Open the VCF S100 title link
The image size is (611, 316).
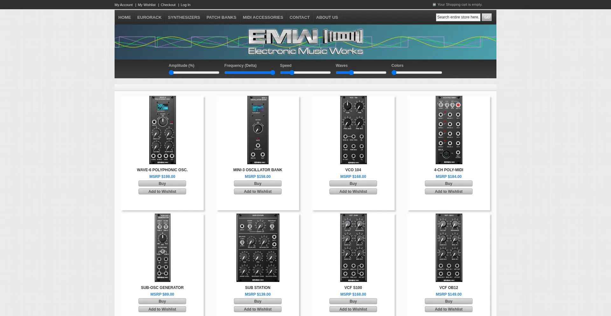[353, 288]
